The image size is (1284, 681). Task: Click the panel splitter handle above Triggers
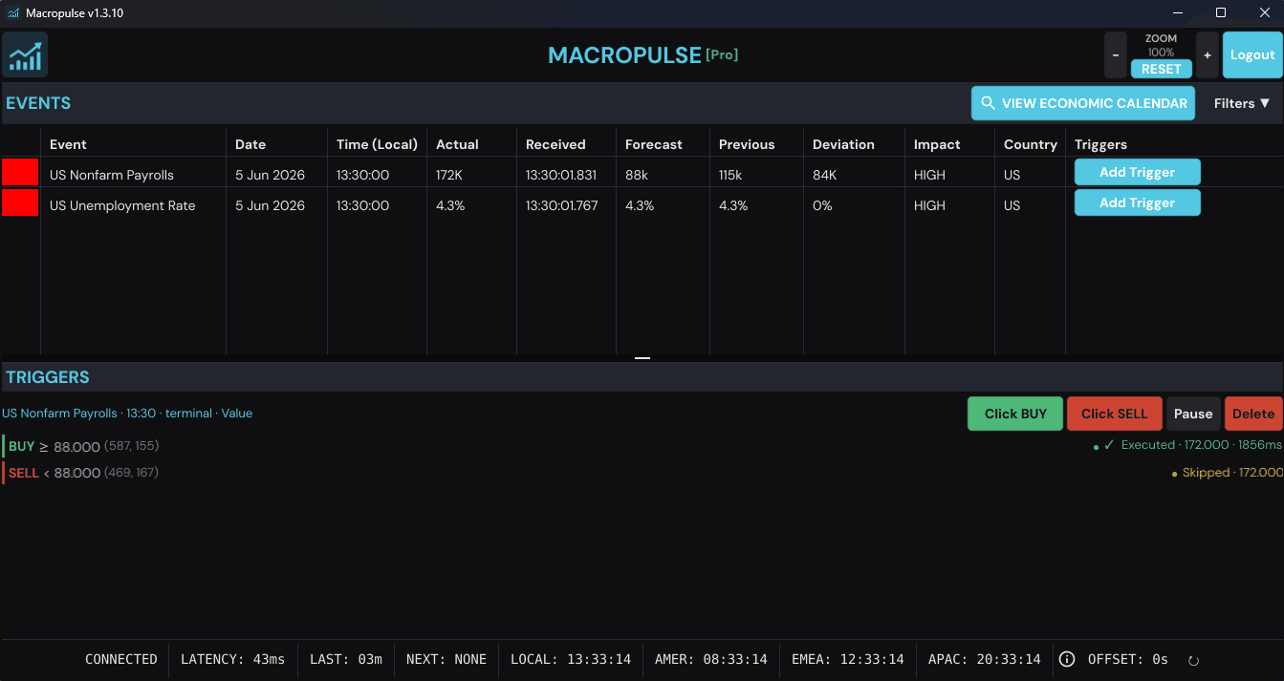tap(642, 358)
